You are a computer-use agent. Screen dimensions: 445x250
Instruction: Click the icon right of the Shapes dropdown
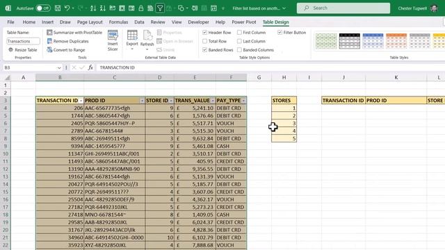tap(195, 8)
